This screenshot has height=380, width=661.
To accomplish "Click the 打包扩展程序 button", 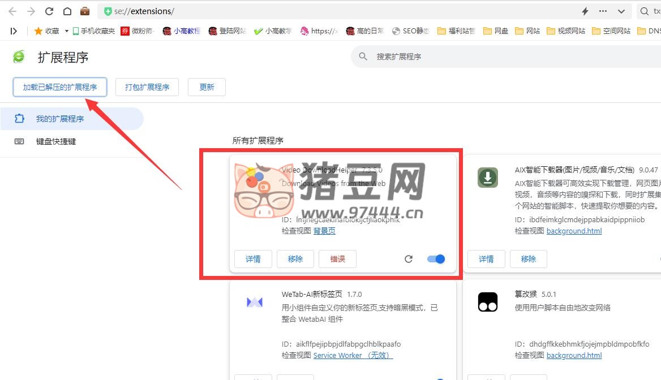I will pos(147,87).
